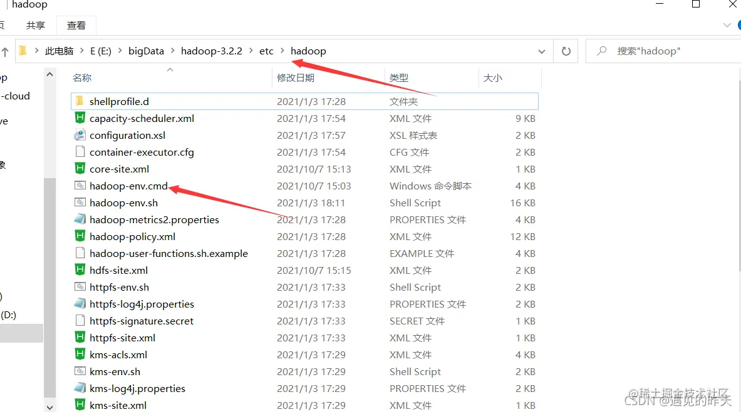Click the hadoop-user-functions.sh.example file icon
The height and width of the screenshot is (412, 741).
coord(80,253)
